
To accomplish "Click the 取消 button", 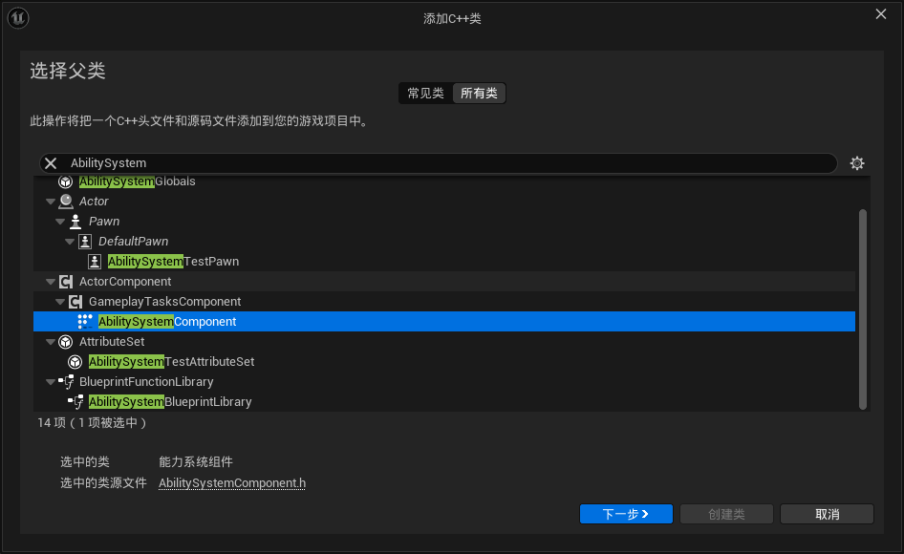I will [827, 514].
